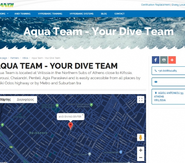Click the ΣΚΛΑΒΕΝΙΤΗΣ store map pin
The height and width of the screenshot is (163, 185).
click(121, 152)
